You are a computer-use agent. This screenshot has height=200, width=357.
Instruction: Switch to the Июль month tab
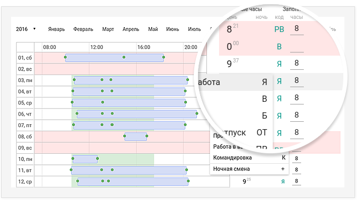tap(194, 29)
